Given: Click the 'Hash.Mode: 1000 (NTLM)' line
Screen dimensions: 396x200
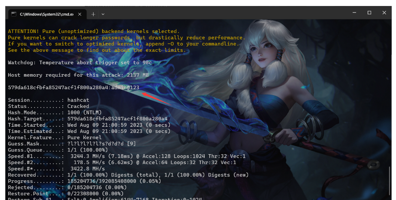Looking at the screenshot, I should [55, 113].
